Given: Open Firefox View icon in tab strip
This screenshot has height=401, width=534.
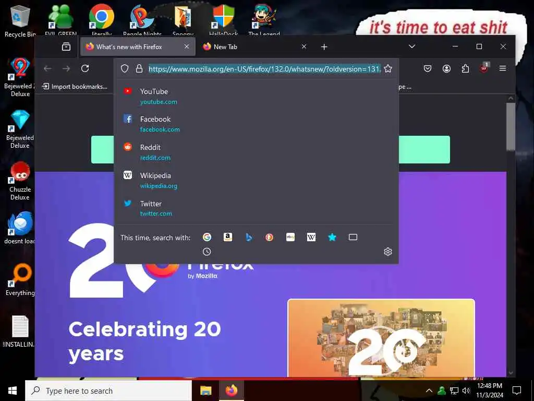Looking at the screenshot, I should (x=66, y=46).
